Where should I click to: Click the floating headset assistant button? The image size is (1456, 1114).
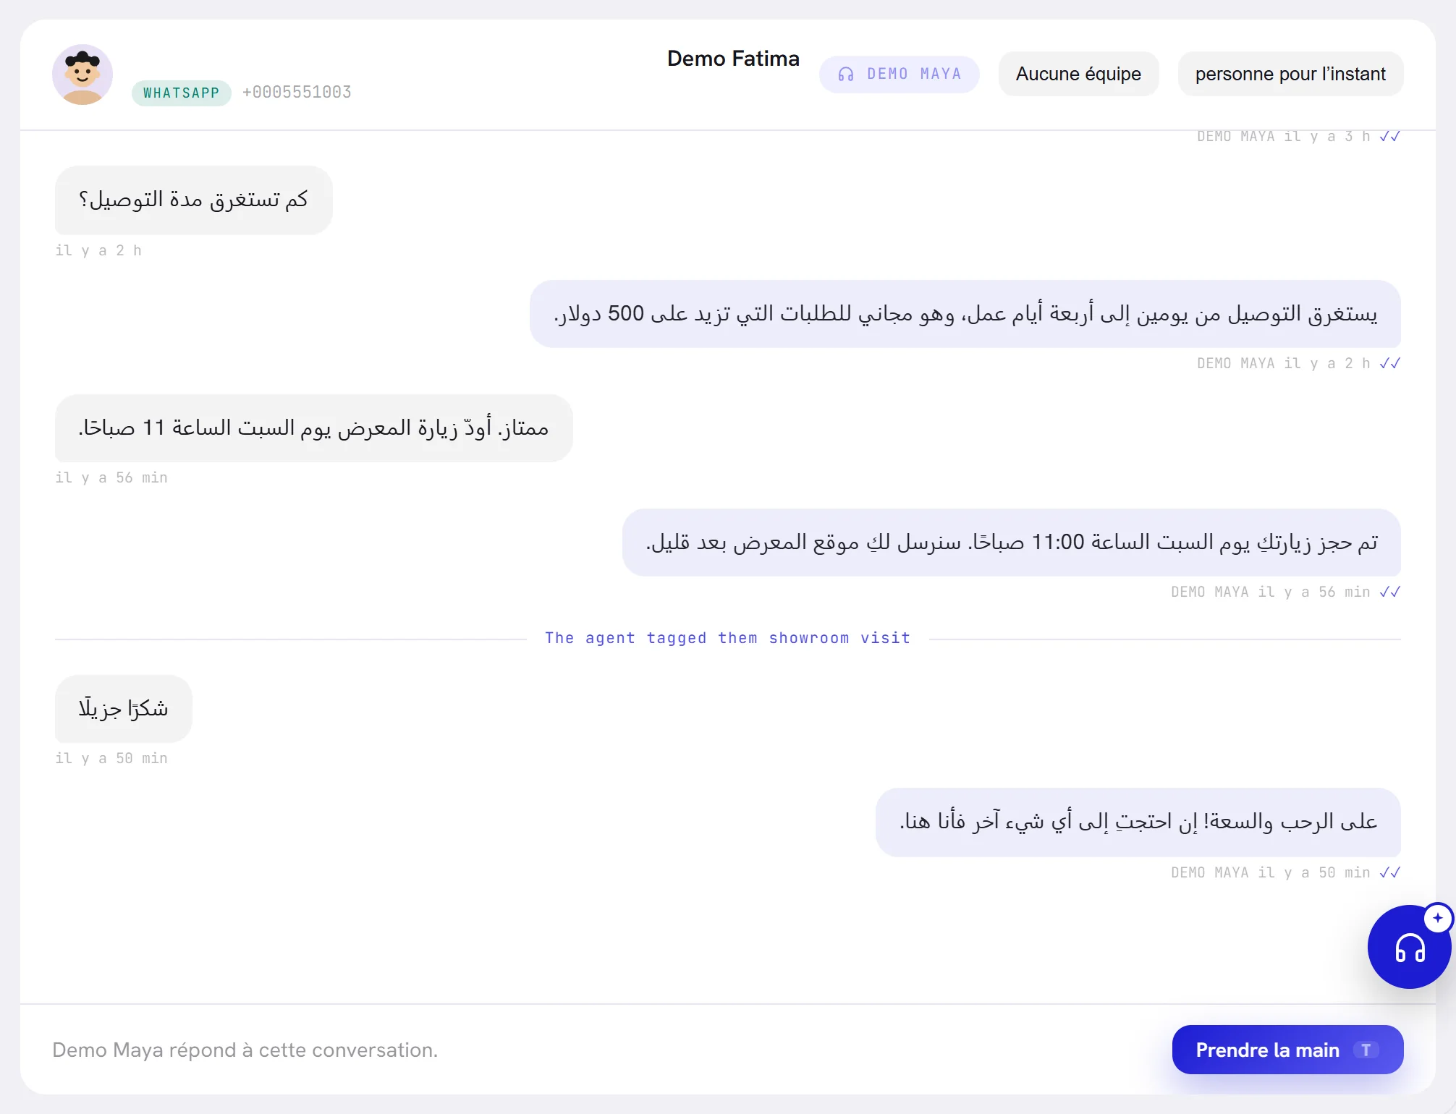(1409, 947)
